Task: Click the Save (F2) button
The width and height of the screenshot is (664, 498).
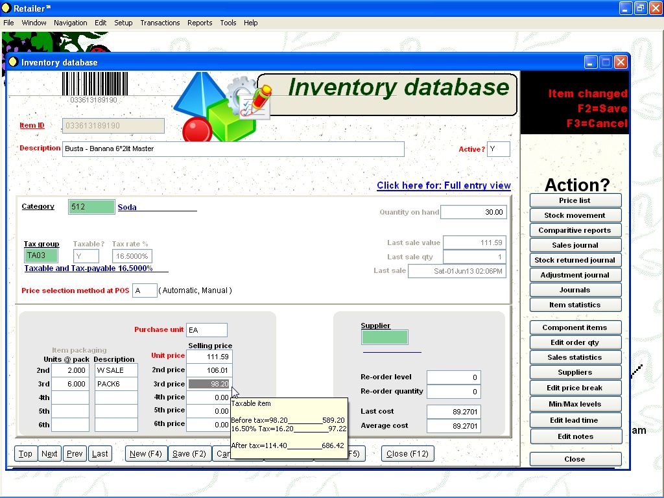Action: pyautogui.click(x=189, y=454)
